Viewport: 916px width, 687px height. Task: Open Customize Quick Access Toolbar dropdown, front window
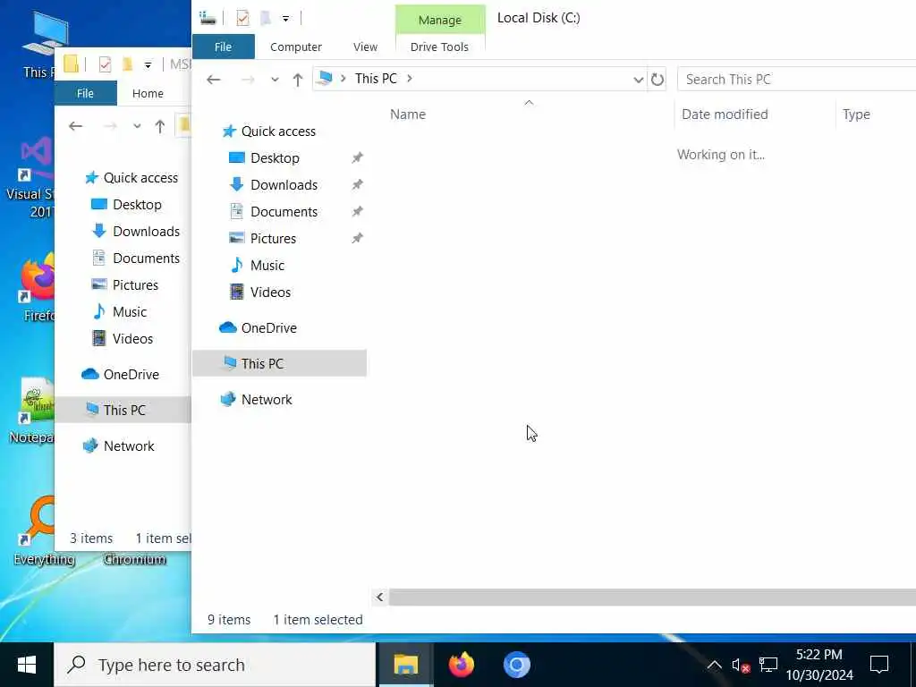[285, 19]
